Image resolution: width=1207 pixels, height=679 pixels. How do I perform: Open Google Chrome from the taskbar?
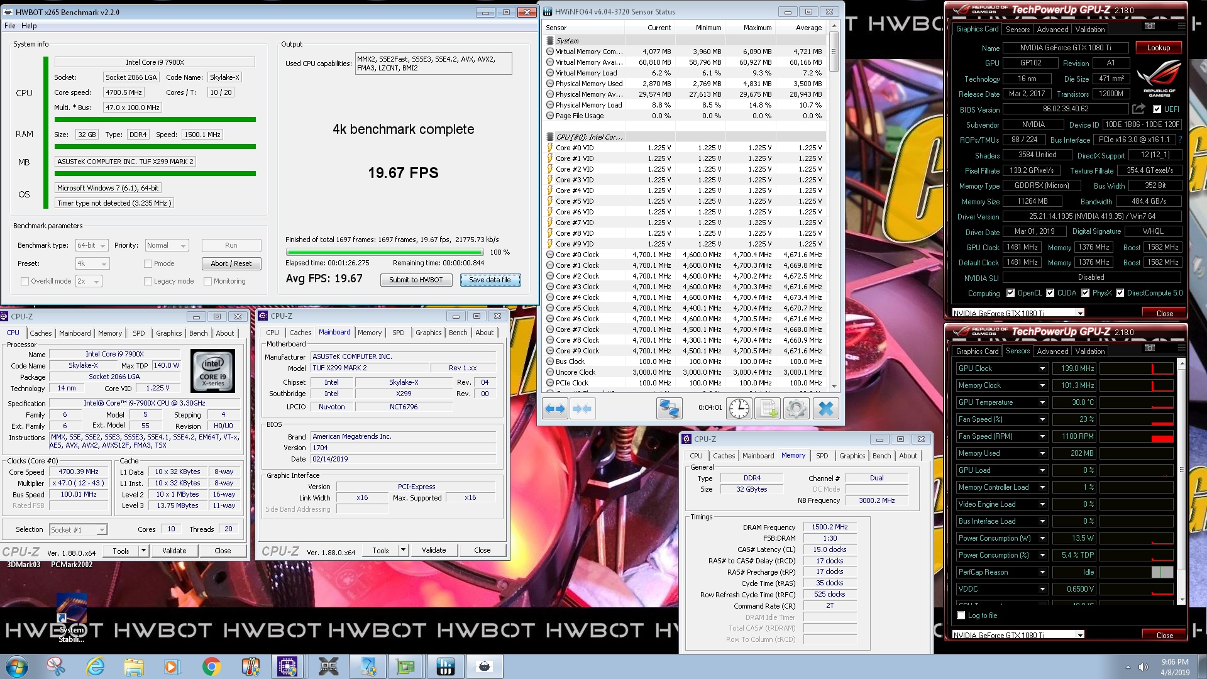tap(211, 666)
